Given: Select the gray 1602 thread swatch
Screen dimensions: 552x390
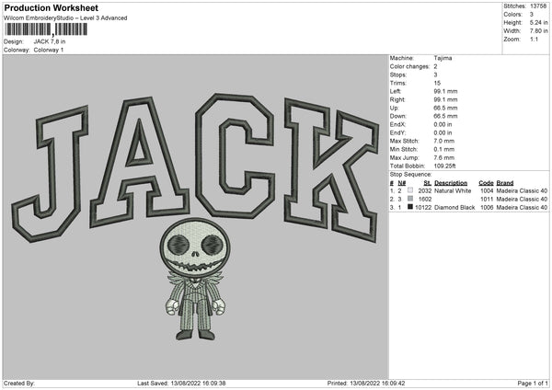Looking at the screenshot, I should point(410,198).
